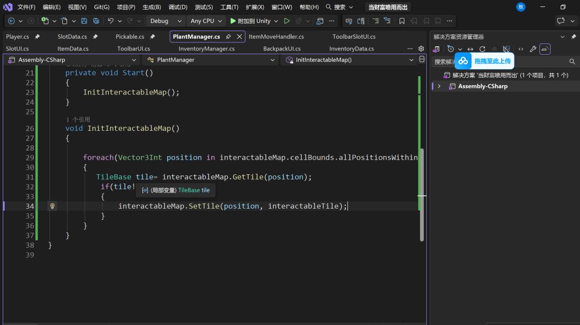Open the 调试(D) menu

[x=178, y=7]
